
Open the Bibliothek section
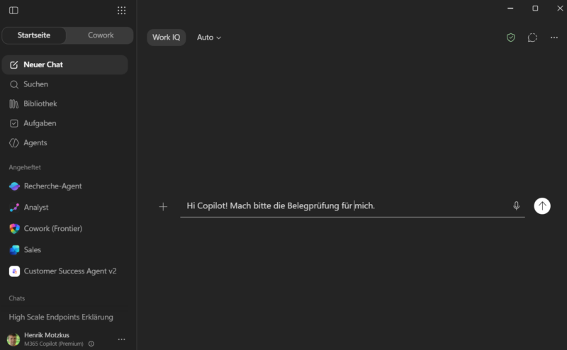64,103
